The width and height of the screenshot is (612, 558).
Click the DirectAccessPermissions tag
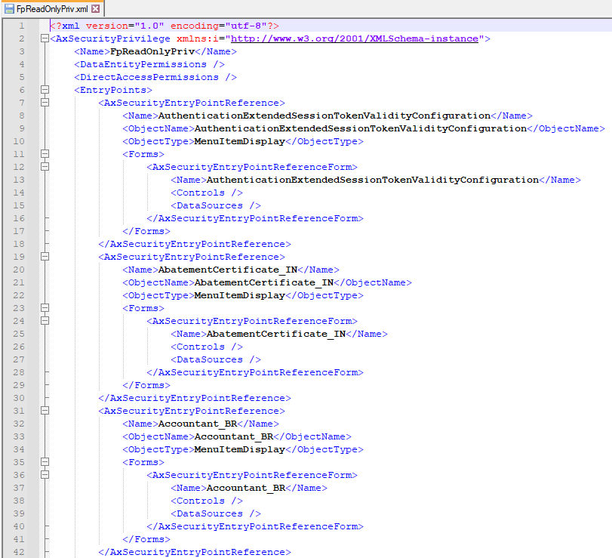(155, 77)
